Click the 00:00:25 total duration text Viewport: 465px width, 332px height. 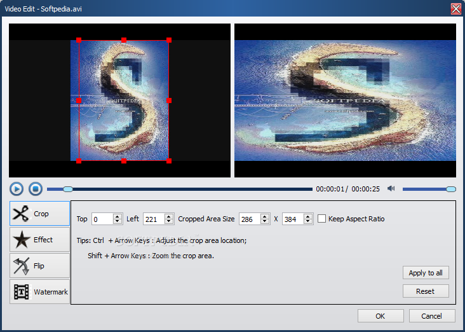(x=366, y=189)
